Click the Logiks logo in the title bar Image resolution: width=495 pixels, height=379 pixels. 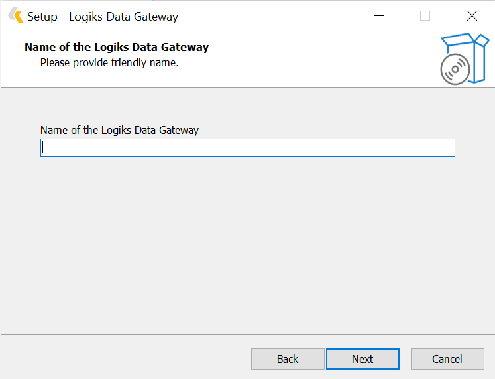click(x=15, y=16)
